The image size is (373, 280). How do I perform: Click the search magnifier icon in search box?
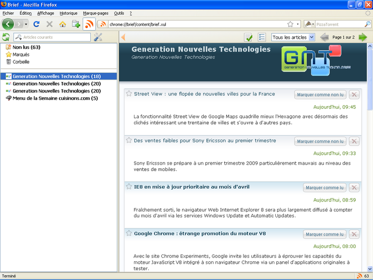tap(368, 24)
